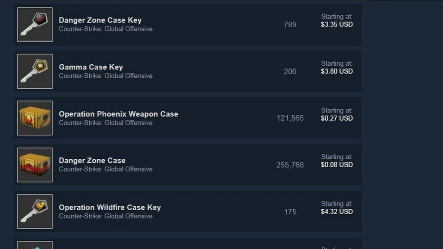Click the $0.08 USD starting price
The width and height of the screenshot is (443, 249).
point(337,165)
